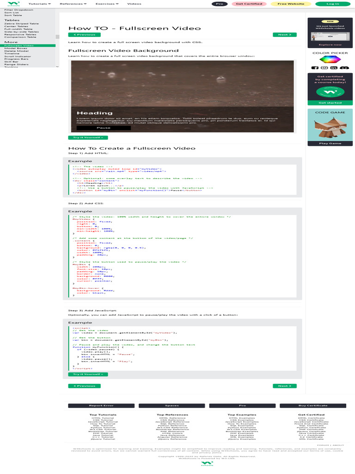Open Delete Modal in the sidebar

coord(16,51)
